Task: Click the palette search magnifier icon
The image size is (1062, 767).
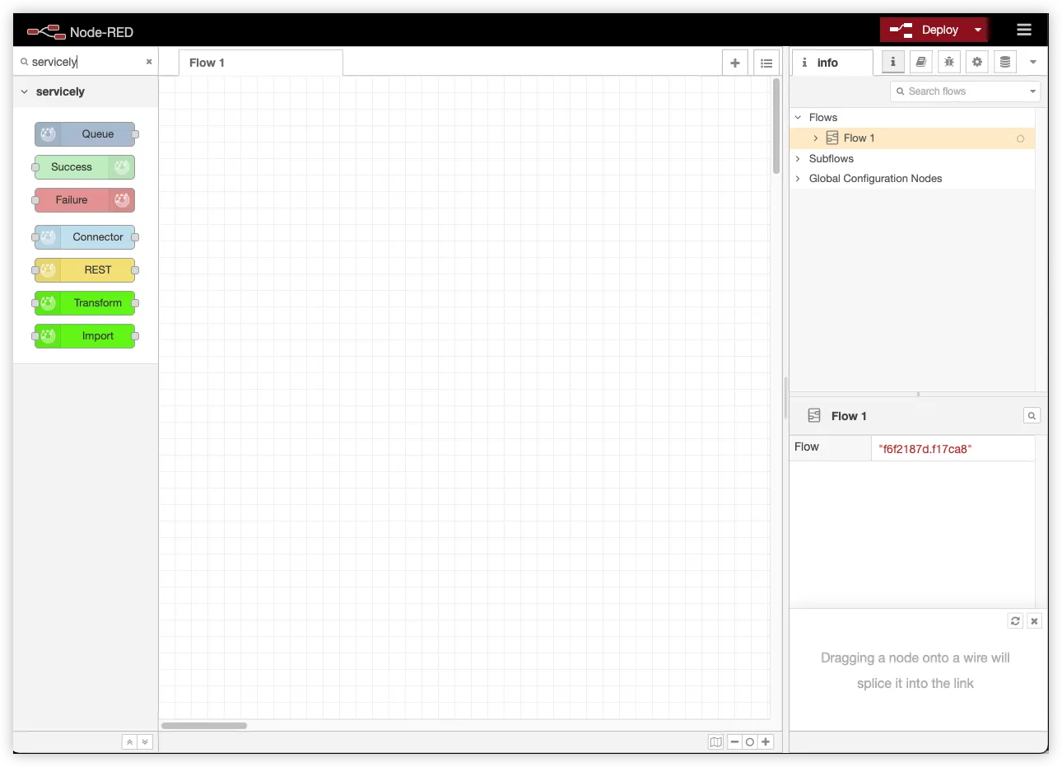Action: click(x=24, y=62)
